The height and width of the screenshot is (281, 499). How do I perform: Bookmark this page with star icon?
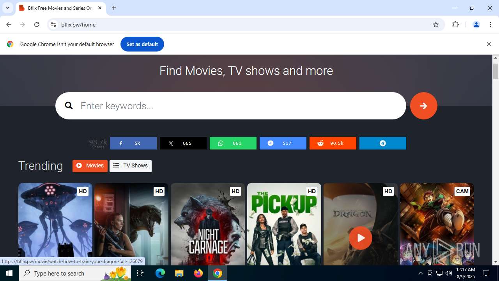click(436, 25)
